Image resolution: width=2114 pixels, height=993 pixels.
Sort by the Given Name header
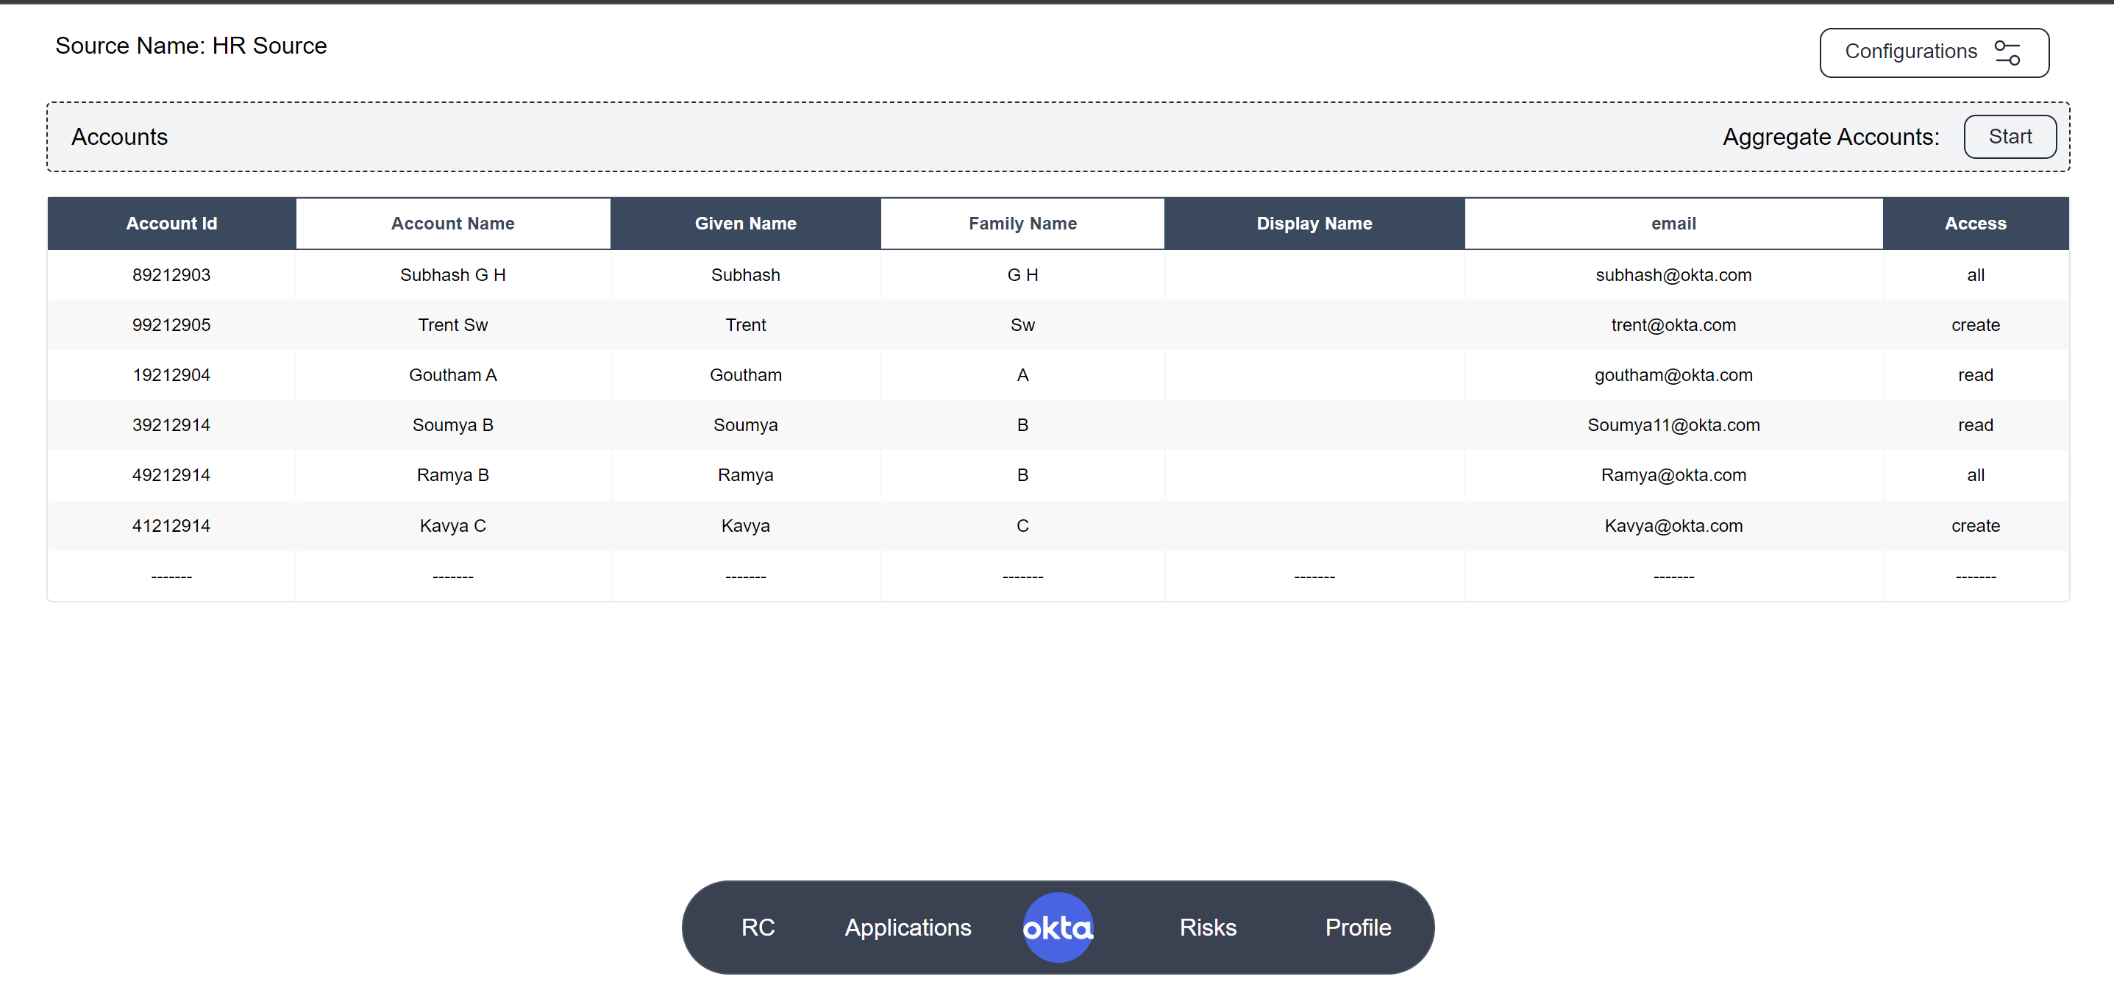point(745,223)
